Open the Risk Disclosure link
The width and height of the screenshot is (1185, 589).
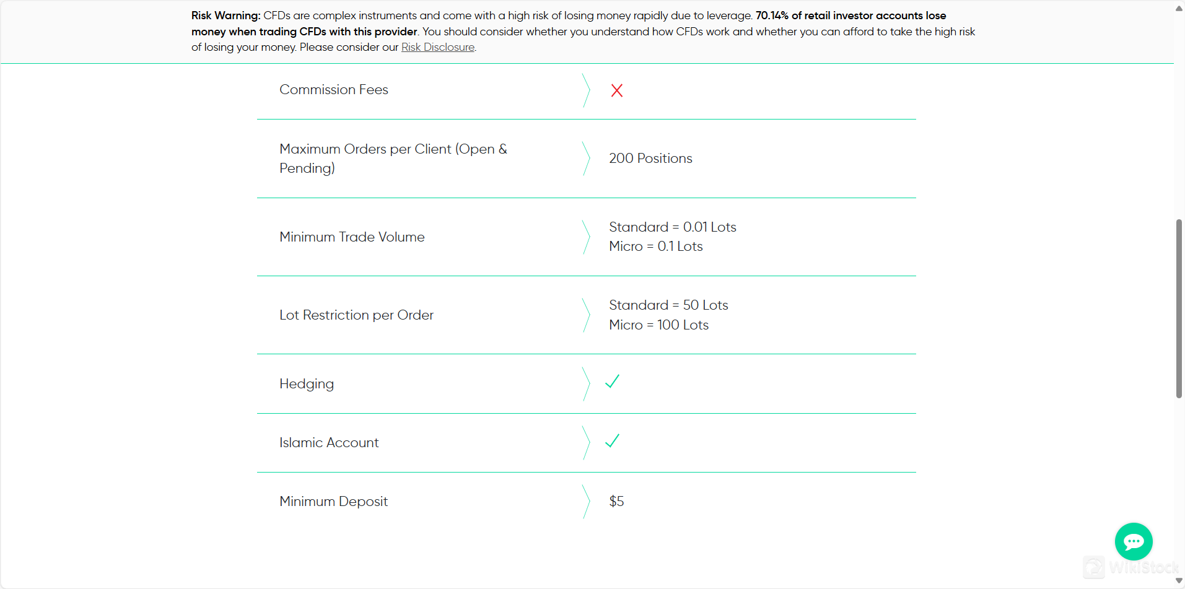tap(438, 47)
